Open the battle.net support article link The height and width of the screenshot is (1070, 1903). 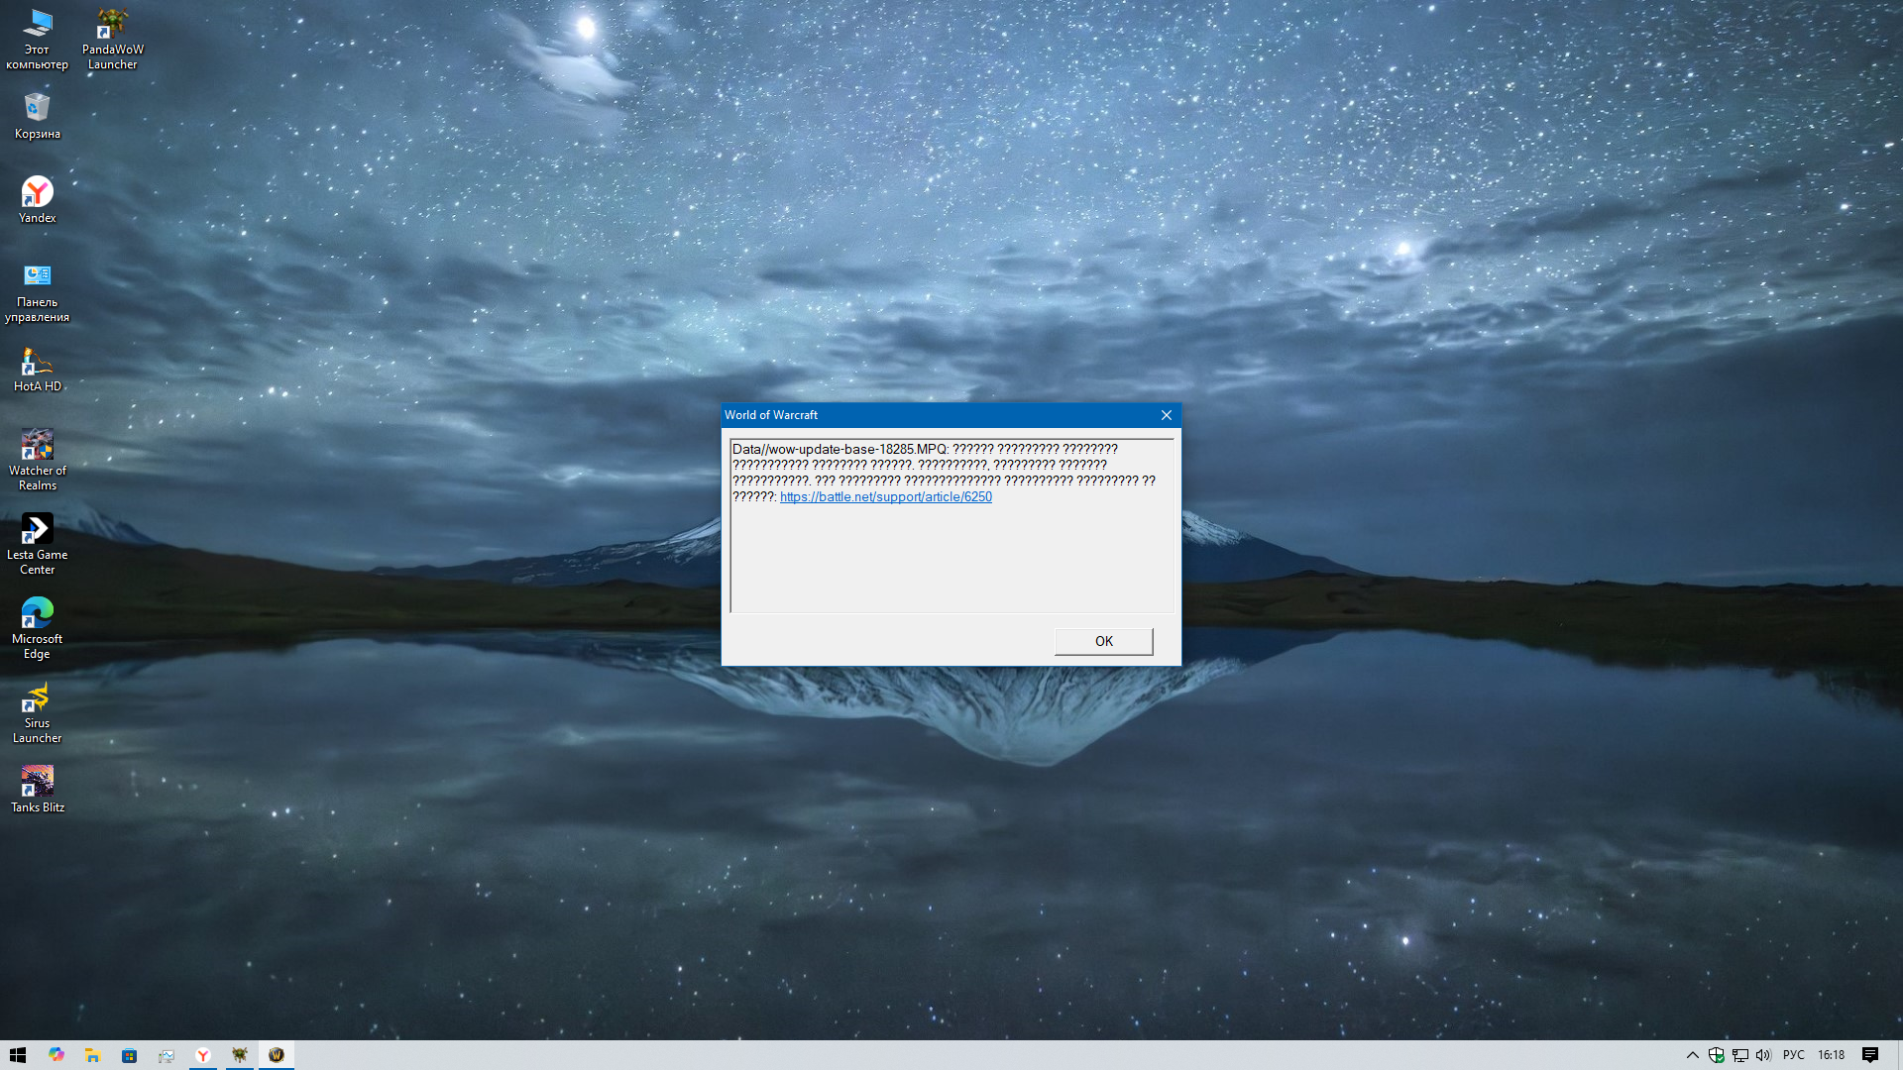885,496
